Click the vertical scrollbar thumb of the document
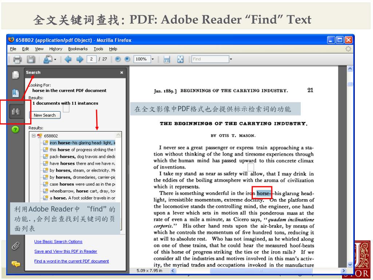This screenshot has width=373, height=280. click(x=350, y=84)
